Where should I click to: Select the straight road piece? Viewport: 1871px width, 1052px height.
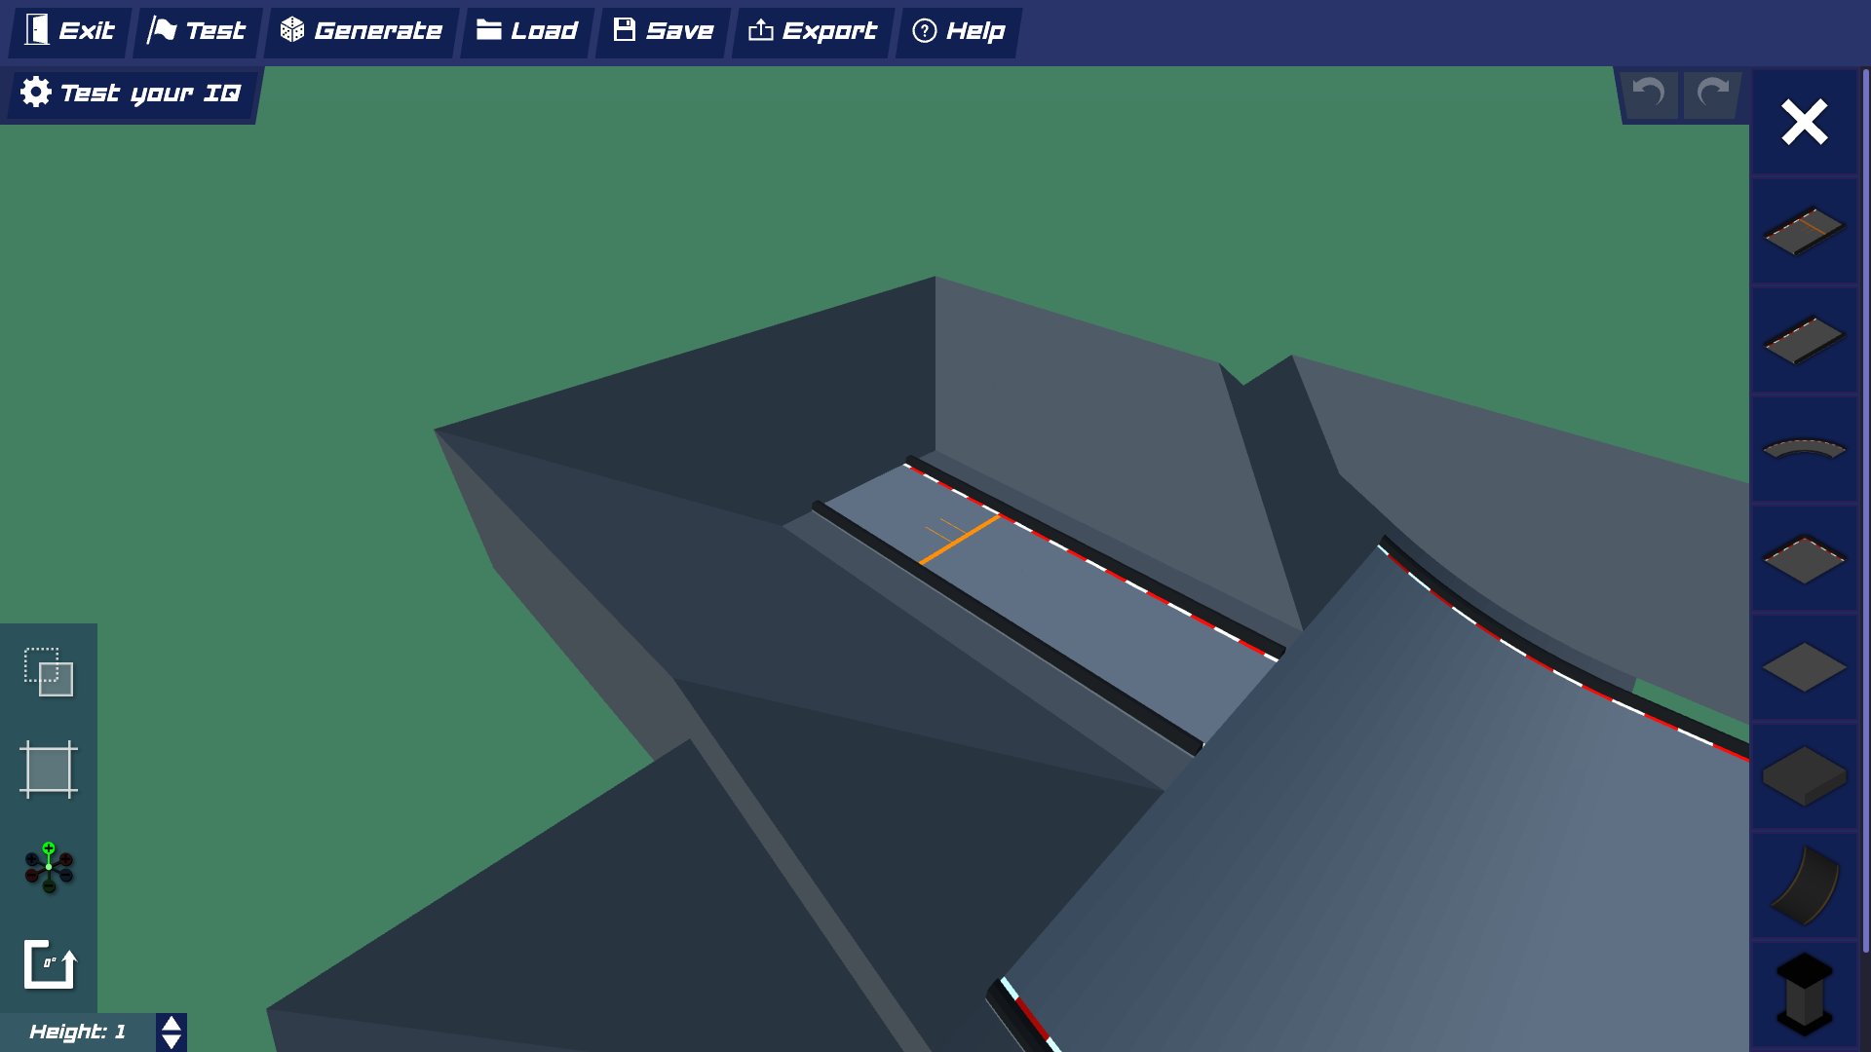[1804, 340]
